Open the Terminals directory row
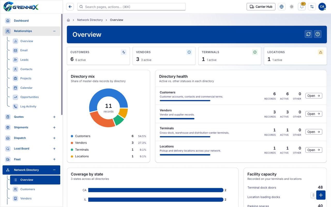 314,132
